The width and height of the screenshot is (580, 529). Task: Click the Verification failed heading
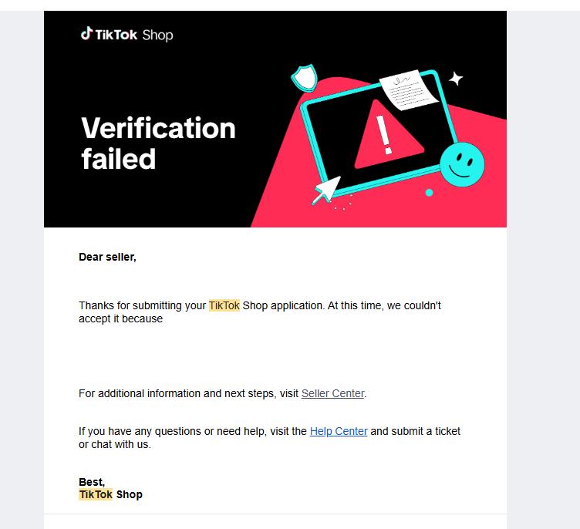tap(158, 143)
